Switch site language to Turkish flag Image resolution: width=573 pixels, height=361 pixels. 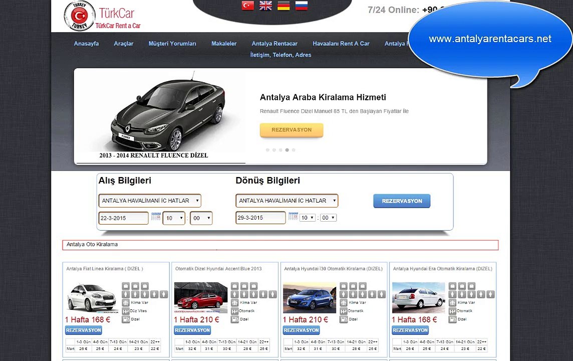coord(248,5)
